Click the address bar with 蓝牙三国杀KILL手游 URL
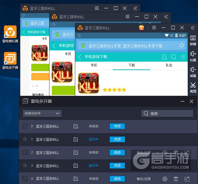The width and height of the screenshot is (198, 184). pyautogui.click(x=131, y=46)
